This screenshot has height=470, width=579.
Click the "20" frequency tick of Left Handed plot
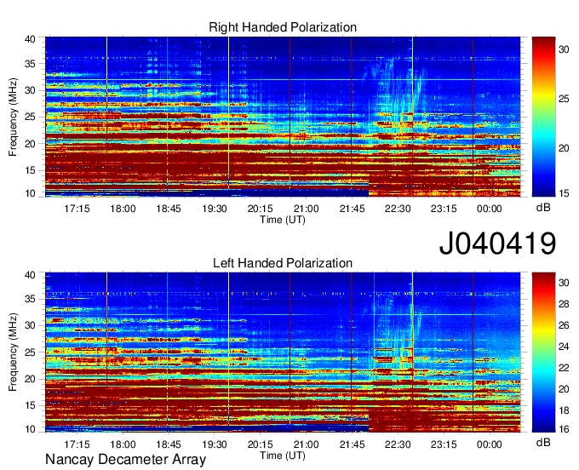[30, 379]
